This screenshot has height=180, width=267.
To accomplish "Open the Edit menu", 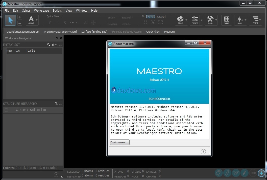I will [x=16, y=11].
